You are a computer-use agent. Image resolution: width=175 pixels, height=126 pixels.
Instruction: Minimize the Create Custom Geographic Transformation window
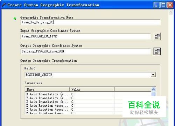pyautogui.click(x=156, y=5)
